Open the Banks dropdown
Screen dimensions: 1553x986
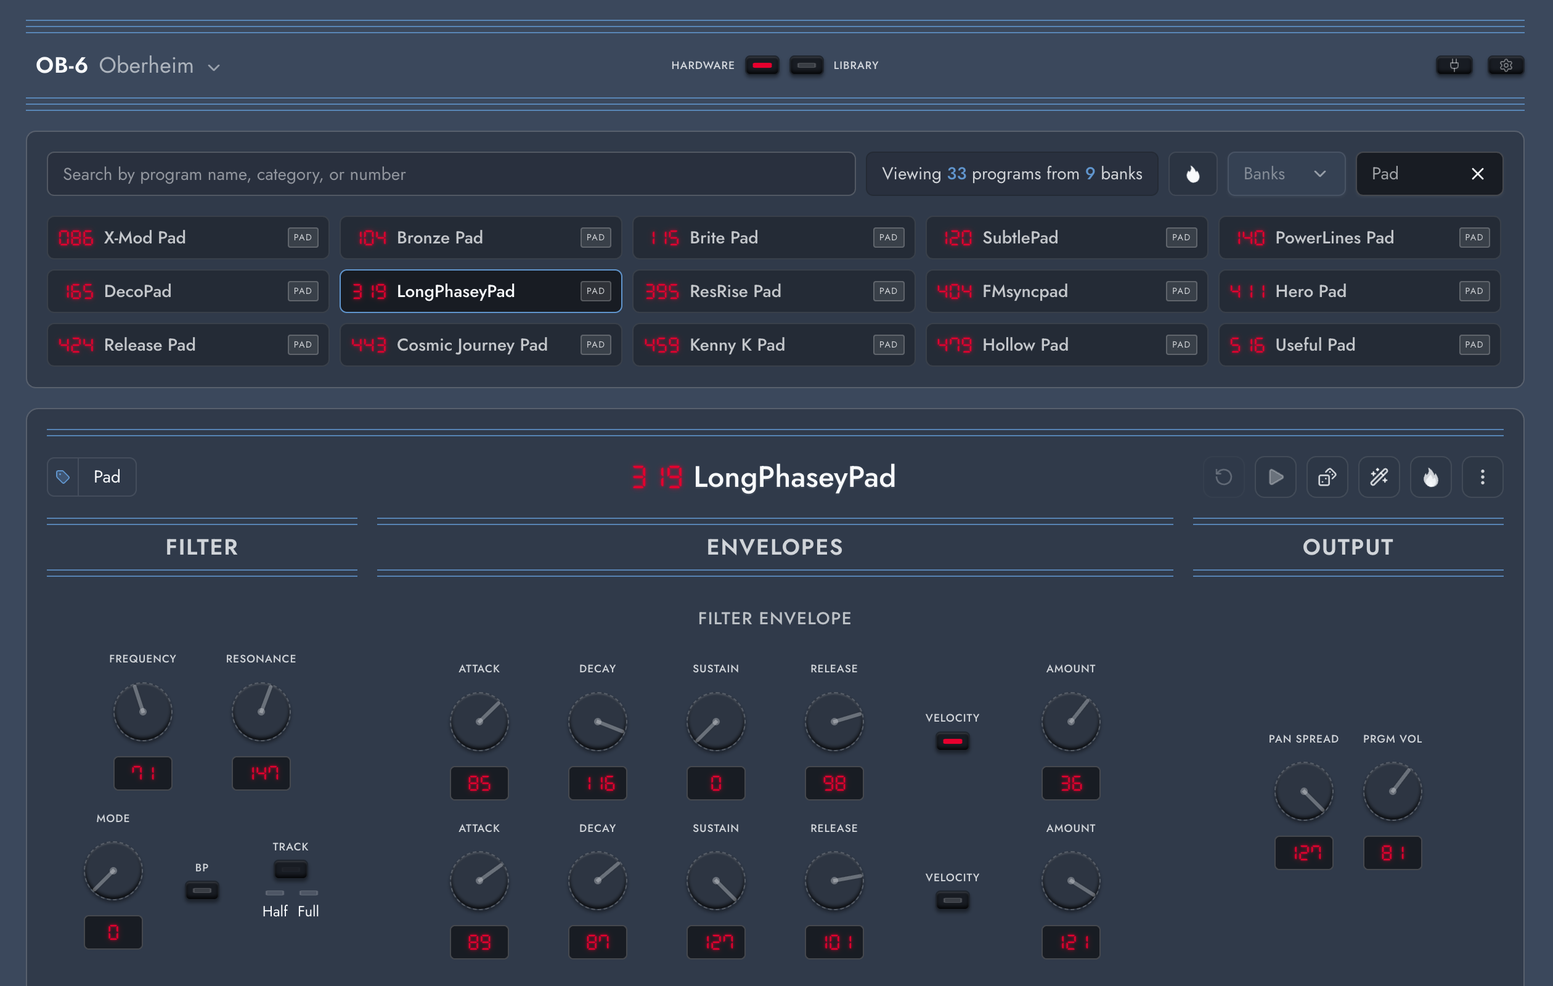[x=1286, y=173]
